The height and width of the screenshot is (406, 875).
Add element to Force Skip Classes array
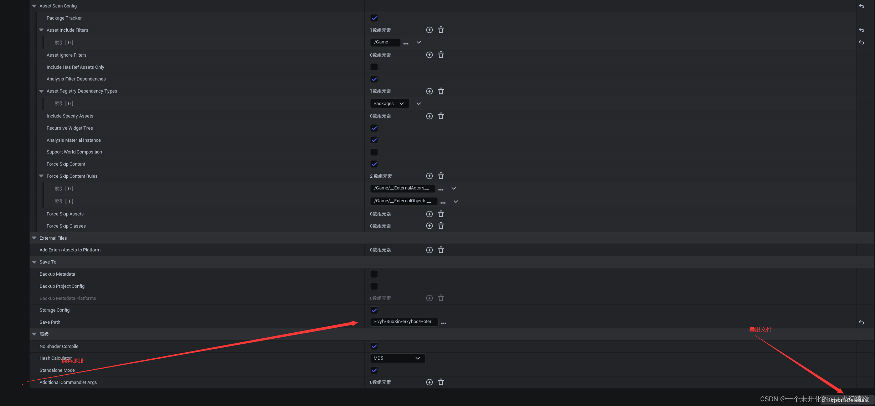(429, 226)
